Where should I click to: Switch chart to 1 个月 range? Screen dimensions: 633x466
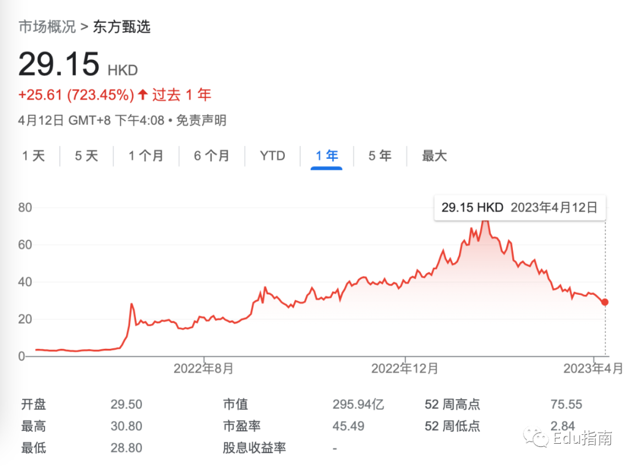point(146,156)
